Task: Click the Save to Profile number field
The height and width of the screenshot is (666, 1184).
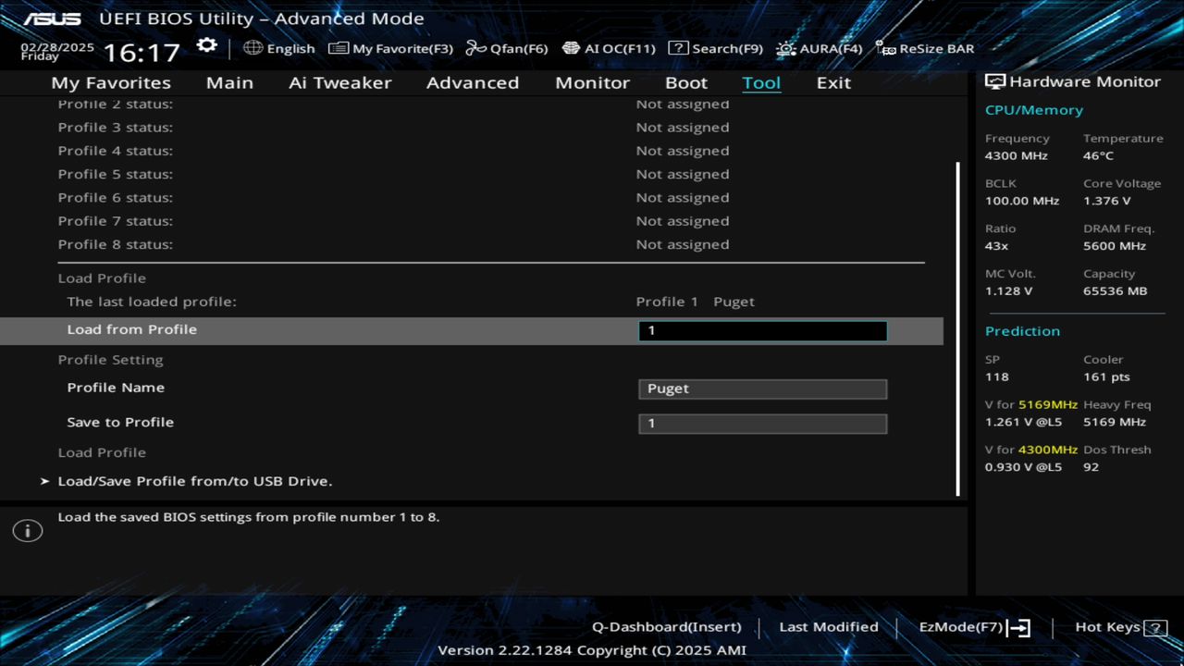Action: point(762,424)
